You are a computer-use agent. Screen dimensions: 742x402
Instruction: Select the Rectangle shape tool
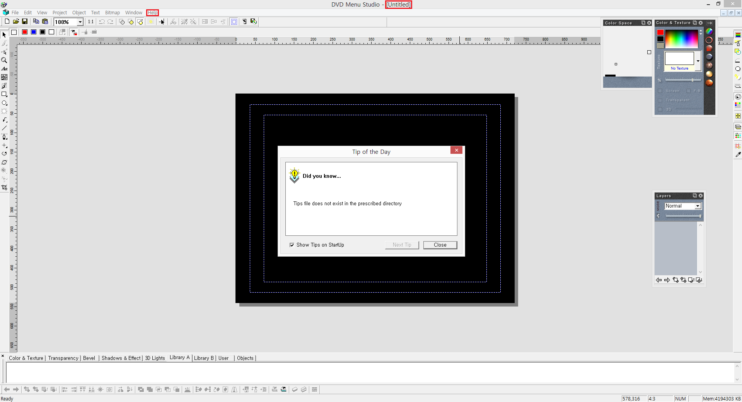pyautogui.click(x=4, y=94)
